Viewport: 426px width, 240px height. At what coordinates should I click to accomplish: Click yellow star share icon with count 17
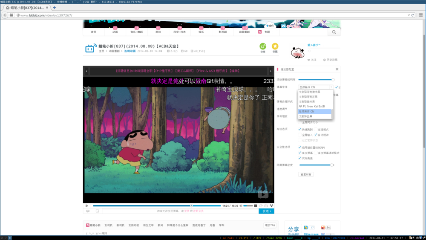305,228
